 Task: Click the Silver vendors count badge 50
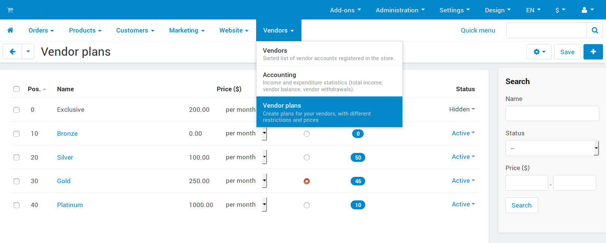pyautogui.click(x=358, y=157)
